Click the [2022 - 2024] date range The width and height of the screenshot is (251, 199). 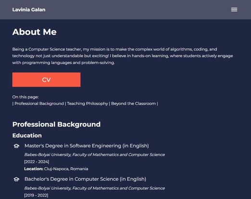37,162
